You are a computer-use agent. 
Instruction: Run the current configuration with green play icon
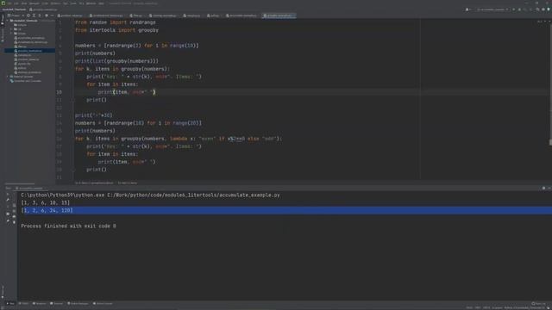[514, 9]
